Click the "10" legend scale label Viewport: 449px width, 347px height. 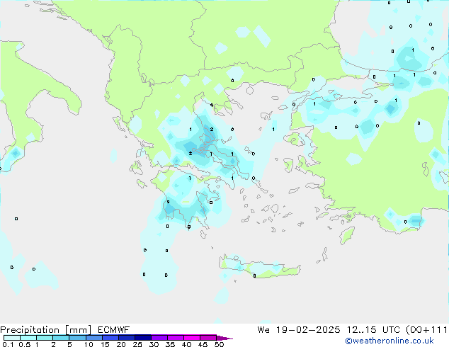pyautogui.click(x=89, y=344)
